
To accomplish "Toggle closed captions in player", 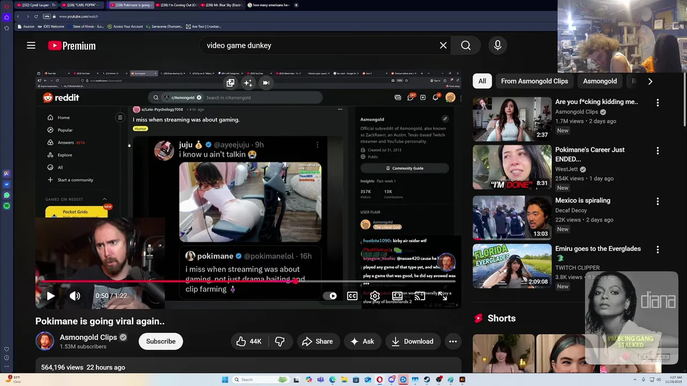I will tap(352, 296).
